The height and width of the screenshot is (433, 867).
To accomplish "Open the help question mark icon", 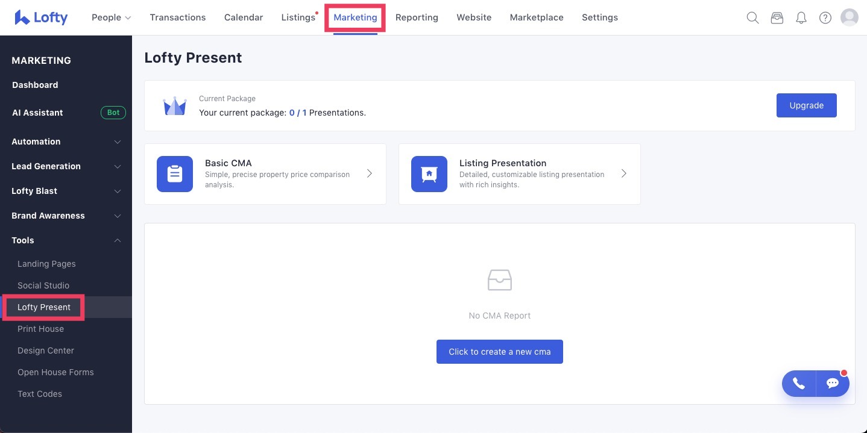I will tap(825, 17).
